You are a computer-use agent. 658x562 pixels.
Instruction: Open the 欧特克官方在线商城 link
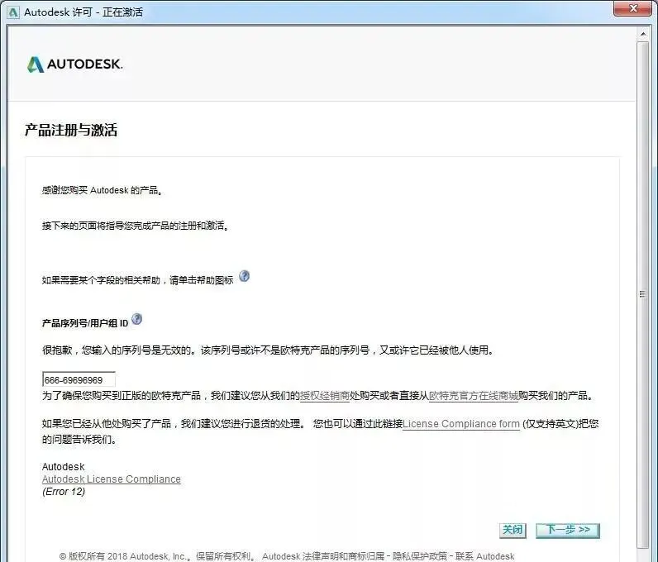pyautogui.click(x=474, y=396)
